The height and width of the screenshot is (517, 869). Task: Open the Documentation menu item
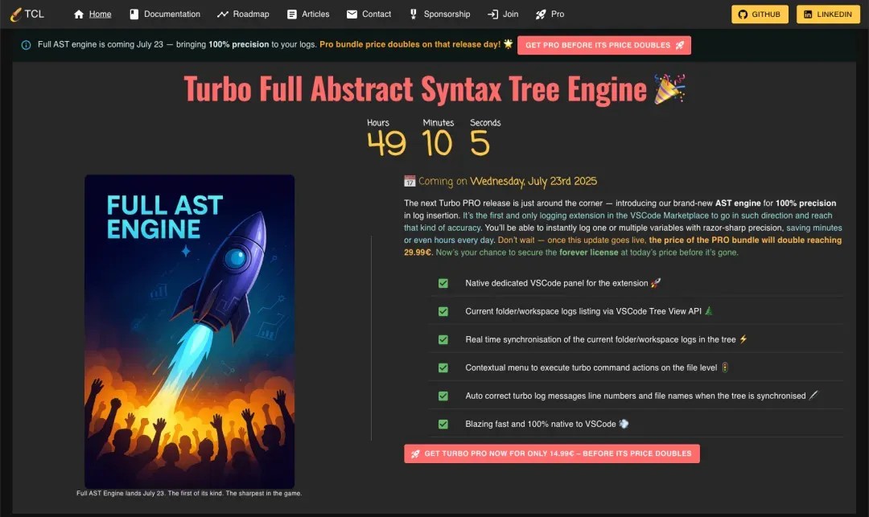click(165, 14)
